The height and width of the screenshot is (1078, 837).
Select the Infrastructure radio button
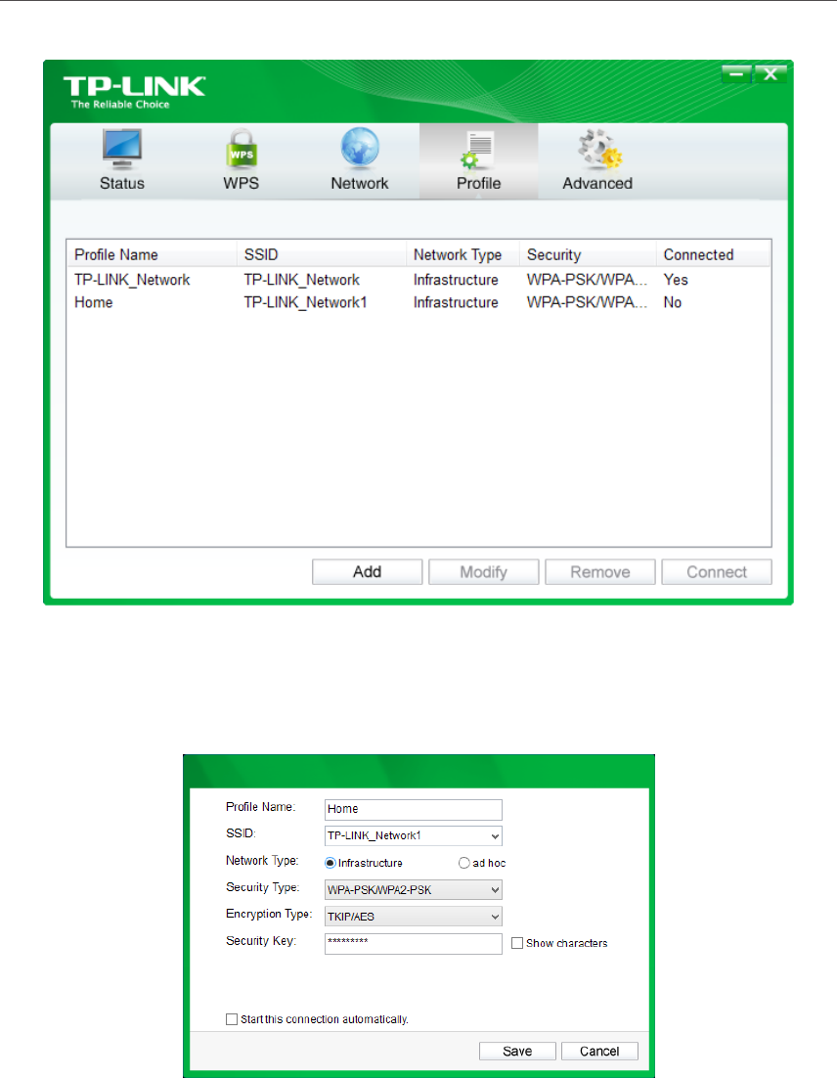click(x=330, y=863)
